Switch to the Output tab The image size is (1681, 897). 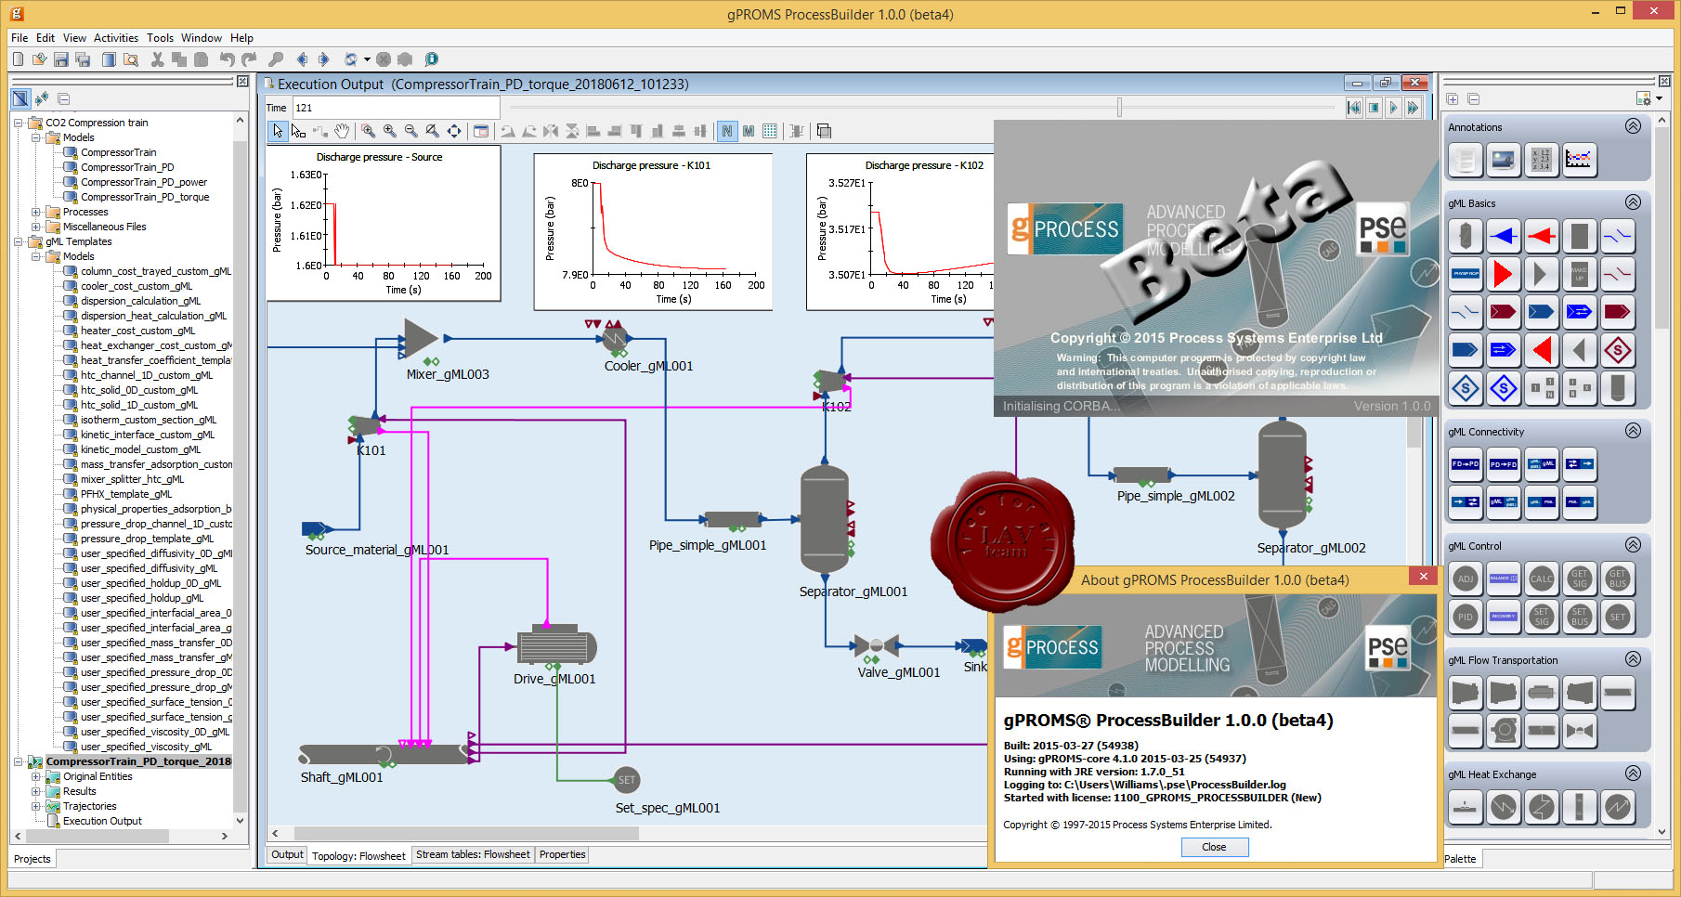pos(287,854)
